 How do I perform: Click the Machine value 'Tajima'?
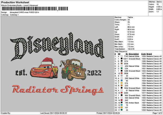(x=130, y=17)
